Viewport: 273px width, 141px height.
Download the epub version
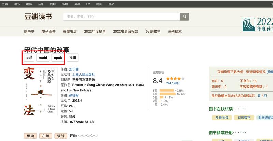point(58,58)
